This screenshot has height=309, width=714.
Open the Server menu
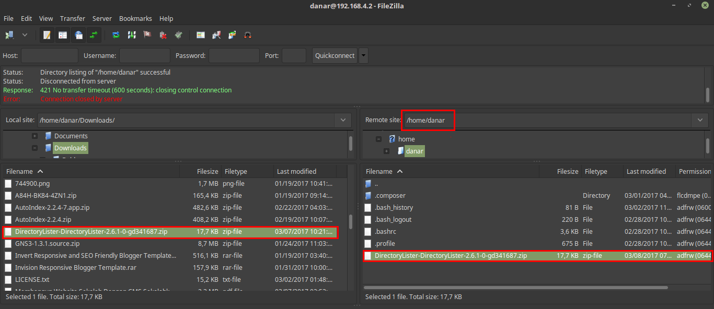pos(102,18)
